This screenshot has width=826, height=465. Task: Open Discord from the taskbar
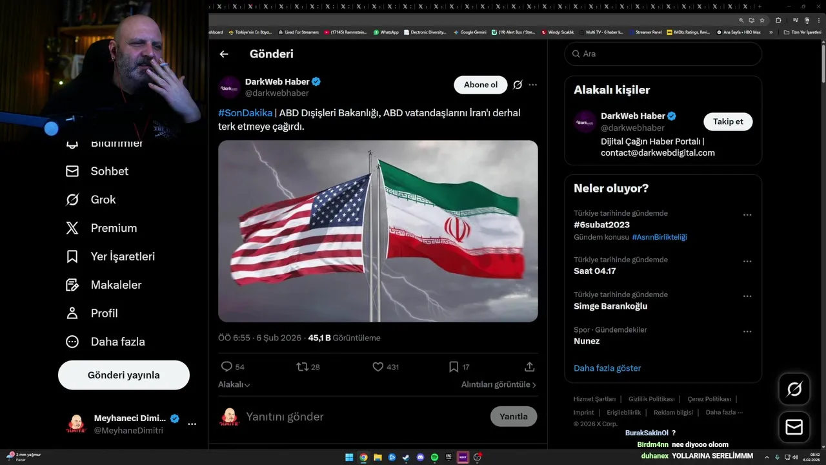pyautogui.click(x=420, y=457)
